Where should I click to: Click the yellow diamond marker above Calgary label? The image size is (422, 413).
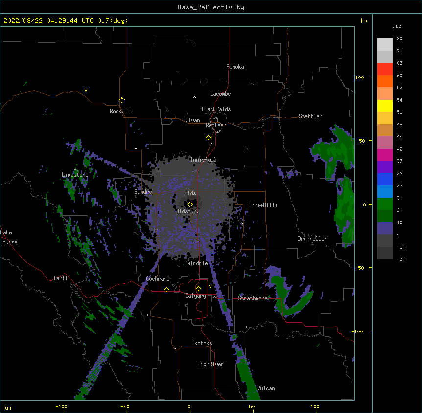(198, 289)
